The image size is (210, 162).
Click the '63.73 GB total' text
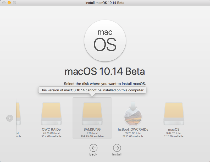tap(133, 133)
